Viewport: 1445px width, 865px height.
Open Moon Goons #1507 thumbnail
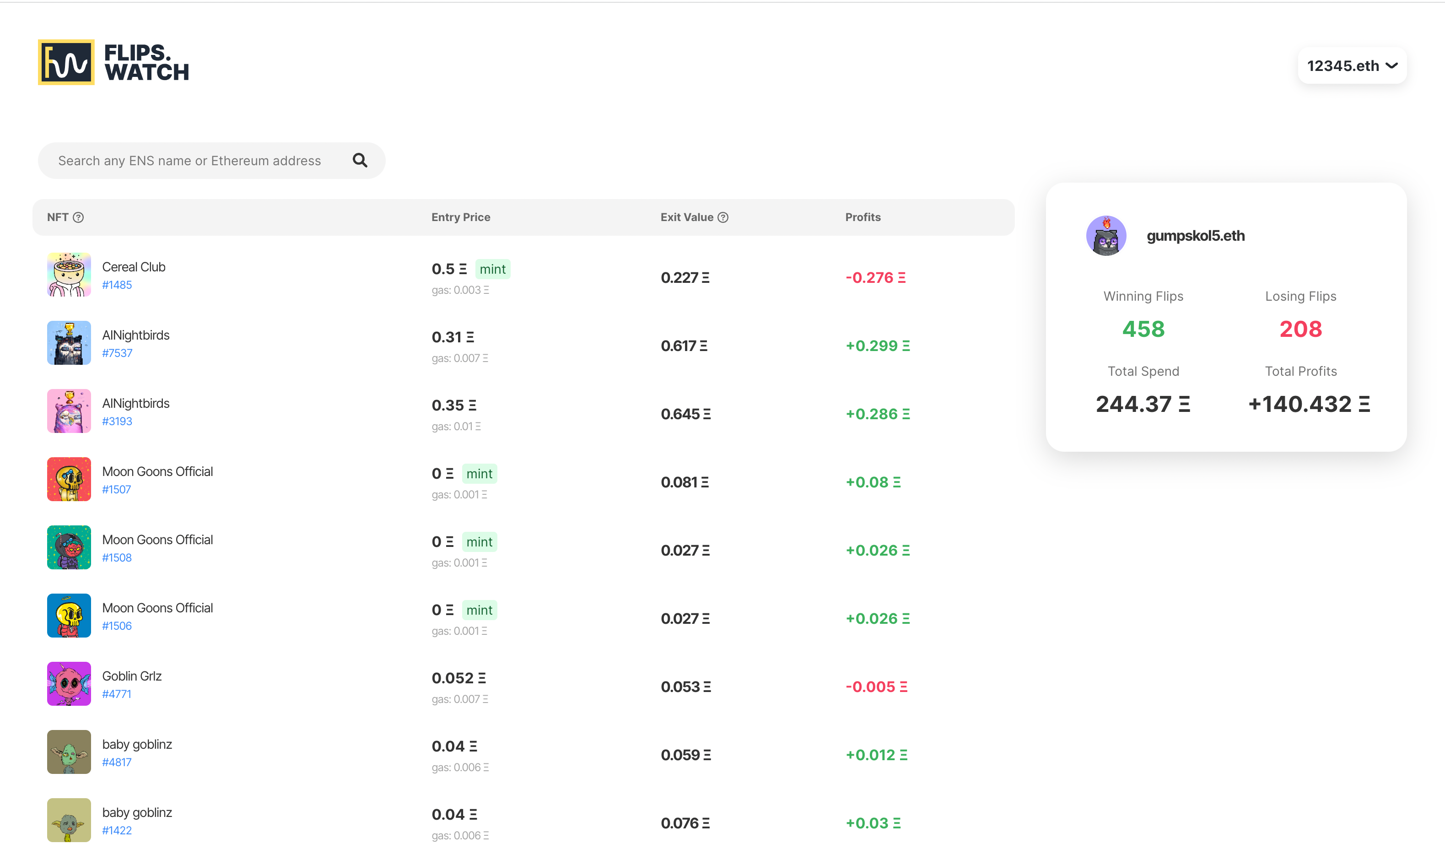69,479
